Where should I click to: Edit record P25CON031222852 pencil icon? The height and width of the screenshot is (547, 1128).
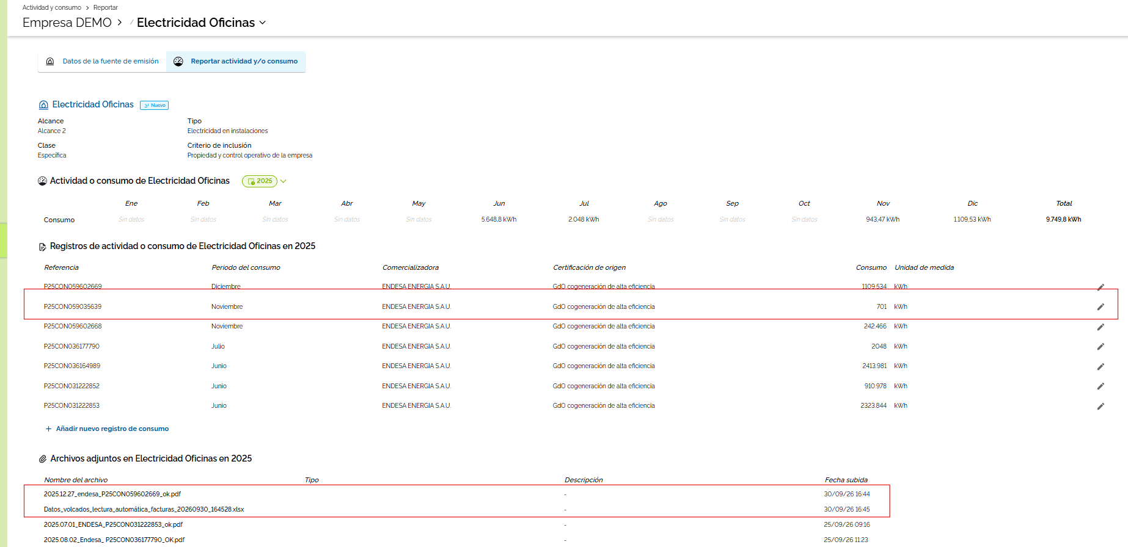(1101, 386)
